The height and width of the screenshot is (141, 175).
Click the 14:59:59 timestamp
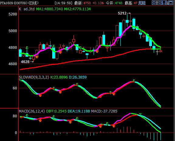[x=63, y=3]
